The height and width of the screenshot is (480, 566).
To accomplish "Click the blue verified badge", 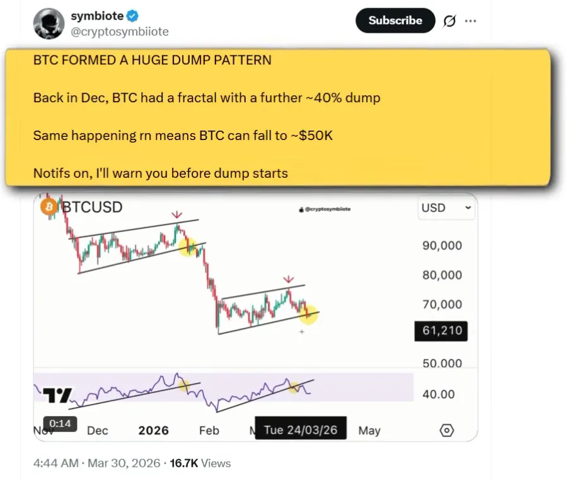I will (133, 16).
